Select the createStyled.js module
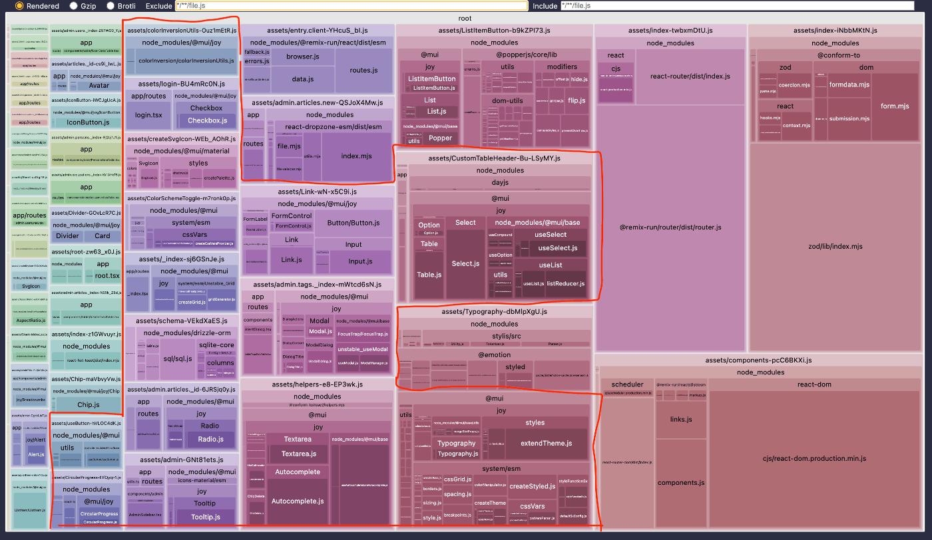 pyautogui.click(x=533, y=486)
